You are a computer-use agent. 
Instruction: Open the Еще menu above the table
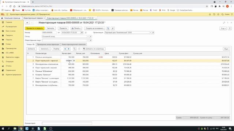pyautogui.click(x=226, y=49)
